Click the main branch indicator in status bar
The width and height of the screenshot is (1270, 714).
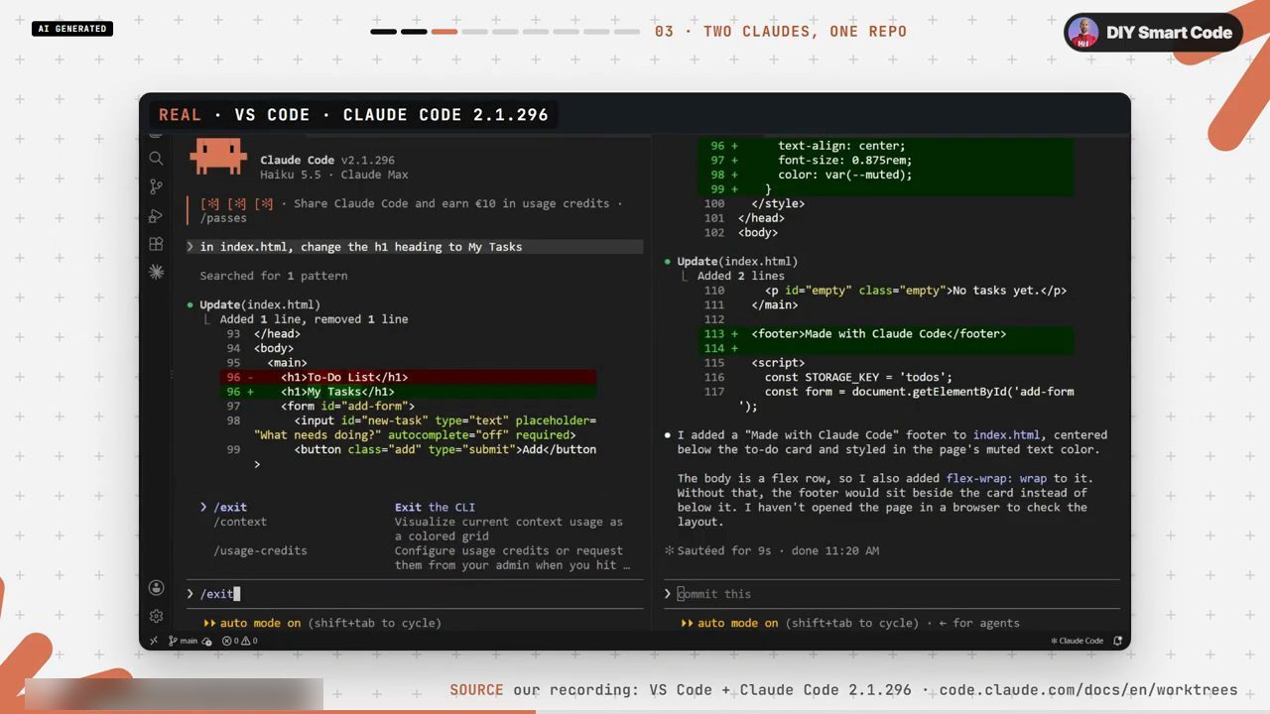(x=185, y=641)
